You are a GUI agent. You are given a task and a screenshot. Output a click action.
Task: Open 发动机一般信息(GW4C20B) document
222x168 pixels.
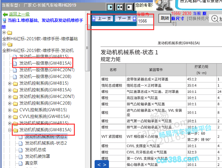pos(45,76)
